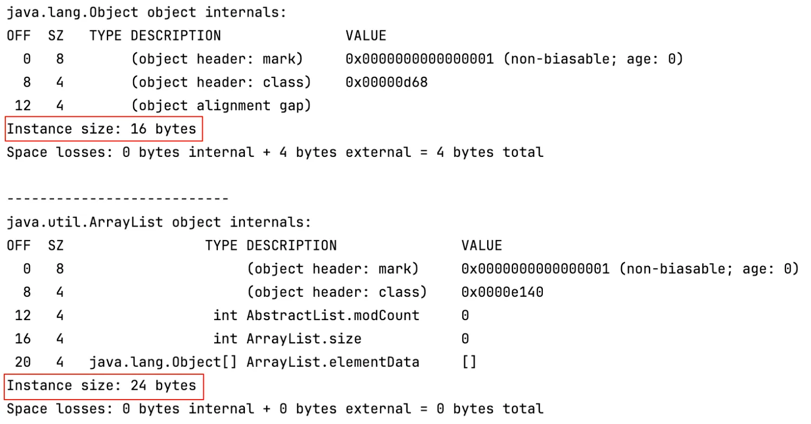811x424 pixels.
Task: Click the class header value 0x00000d68
Action: [387, 82]
